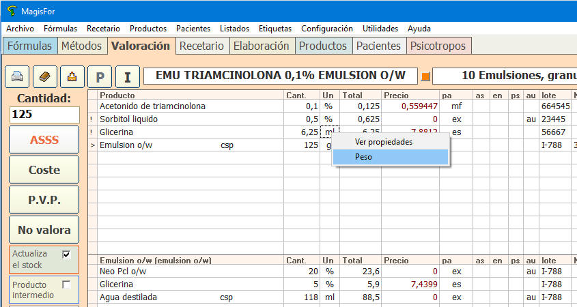The width and height of the screenshot is (577, 307).
Task: Switch to the Productos tab
Action: (x=323, y=46)
